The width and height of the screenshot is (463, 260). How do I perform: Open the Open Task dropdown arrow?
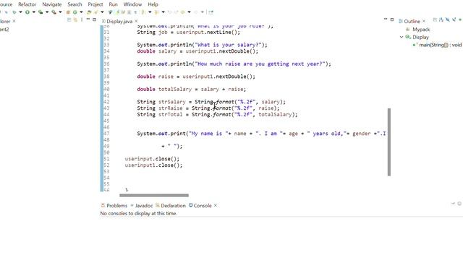click(102, 12)
